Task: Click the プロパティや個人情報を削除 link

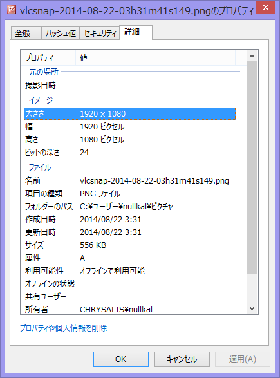Action: point(63,328)
